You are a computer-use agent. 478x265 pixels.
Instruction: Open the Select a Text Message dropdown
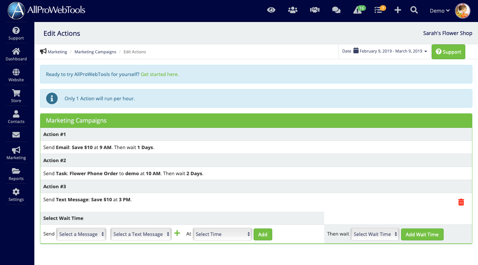pyautogui.click(x=141, y=234)
